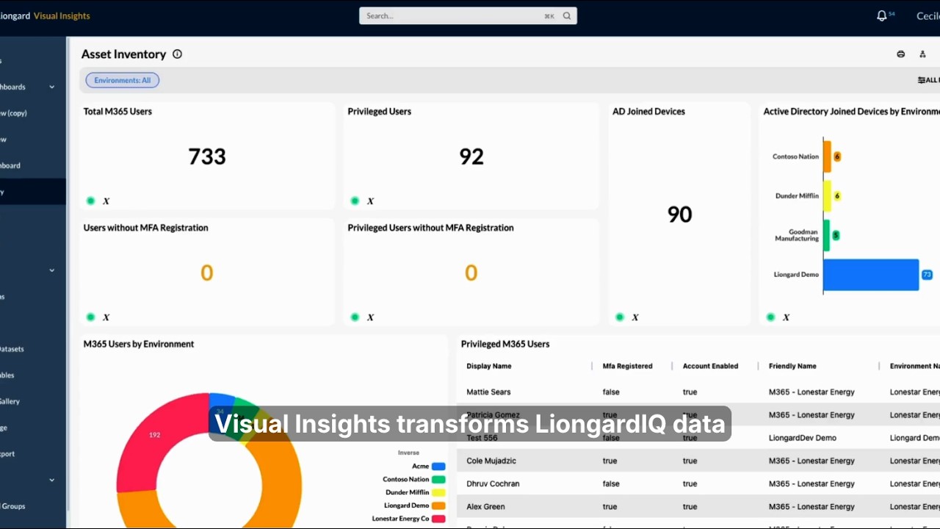This screenshot has height=529, width=940.
Task: Click the yellow Dunder Mifflin bar
Action: 828,196
